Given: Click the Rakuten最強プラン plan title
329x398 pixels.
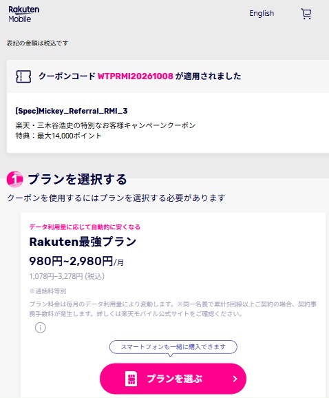Looking at the screenshot, I should tap(83, 242).
